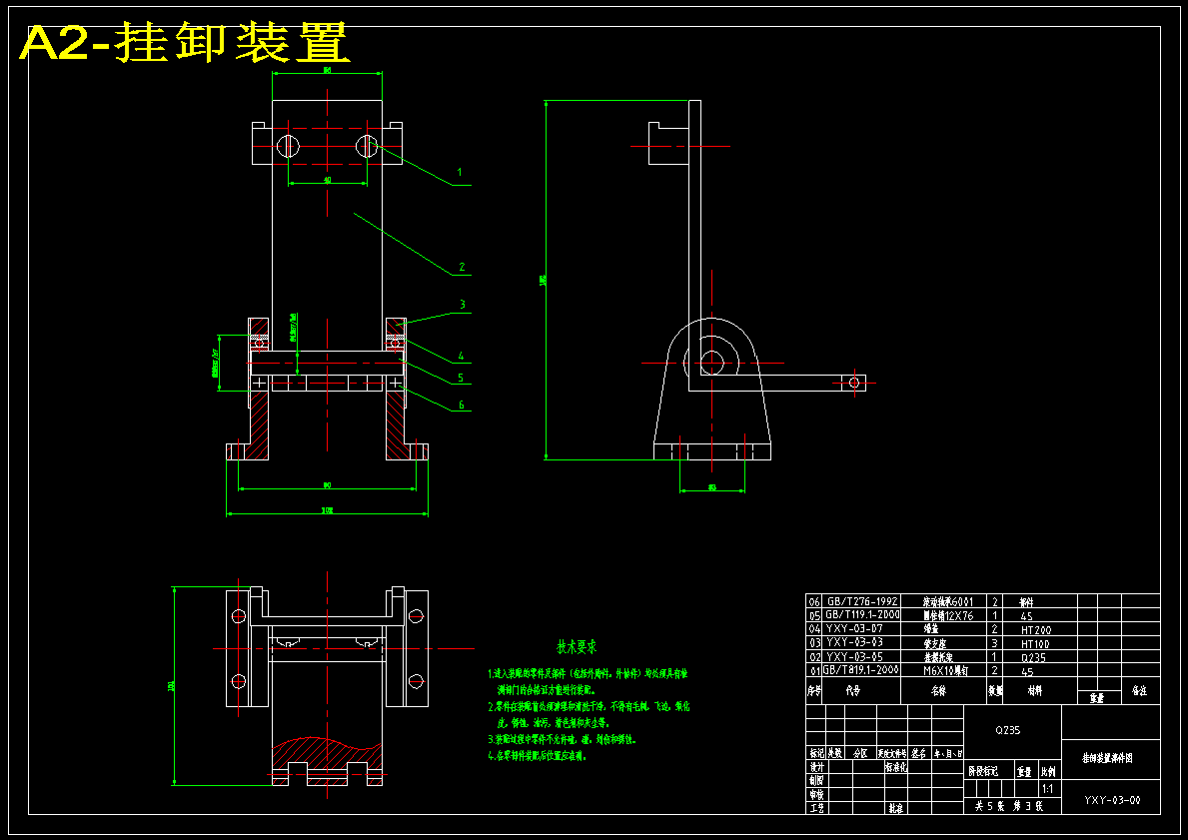Click the "40" hole spacing dimension
Viewport: 1188px width, 840px height.
328,180
